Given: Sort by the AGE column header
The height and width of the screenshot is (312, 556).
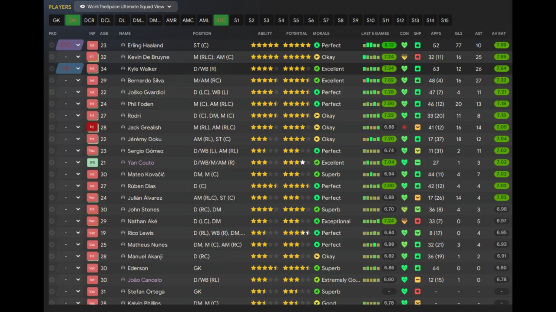Looking at the screenshot, I should 104,33.
